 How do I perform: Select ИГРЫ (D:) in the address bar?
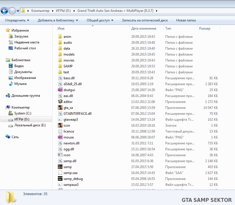(63, 11)
